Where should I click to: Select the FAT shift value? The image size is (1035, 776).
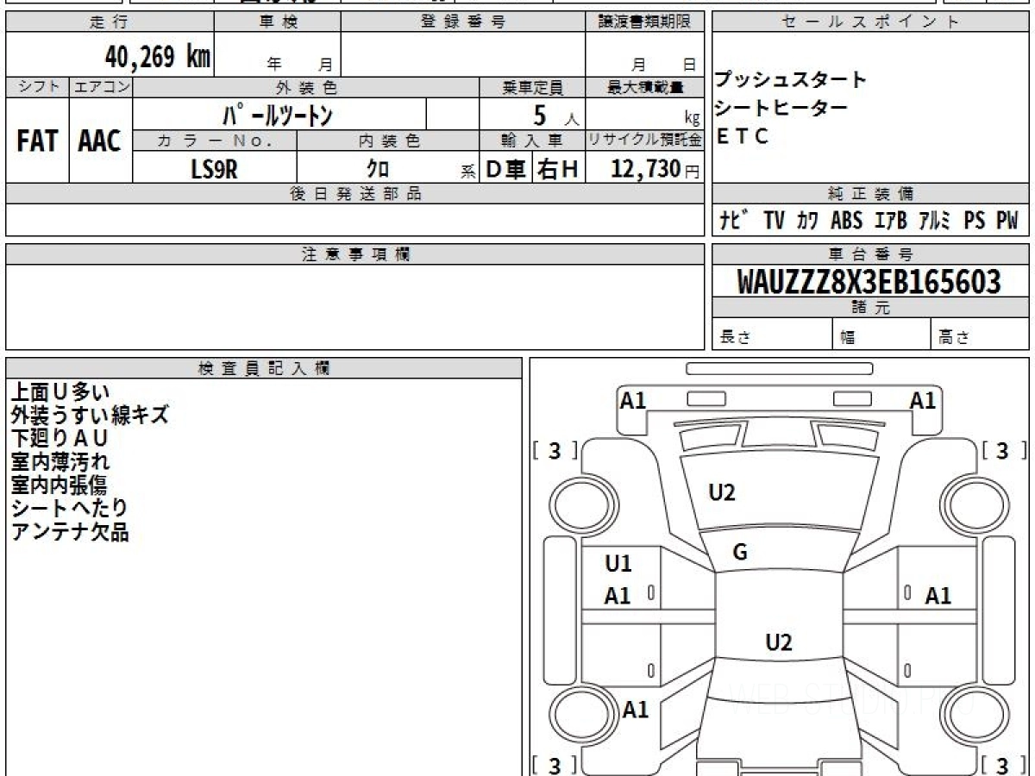coord(37,141)
